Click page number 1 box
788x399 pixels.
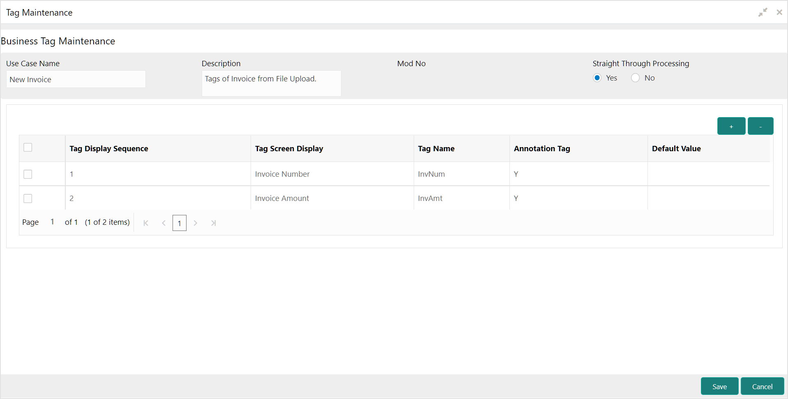pos(180,223)
